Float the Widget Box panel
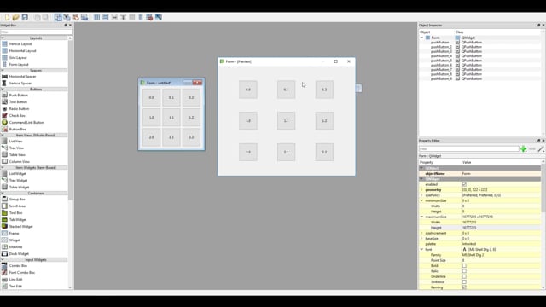Viewport: 546px width, 307px height. click(x=66, y=25)
